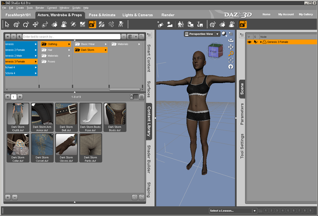The image size is (318, 216).
Task: Click the orange camera icon at toolbar end
Action: (x=243, y=24)
